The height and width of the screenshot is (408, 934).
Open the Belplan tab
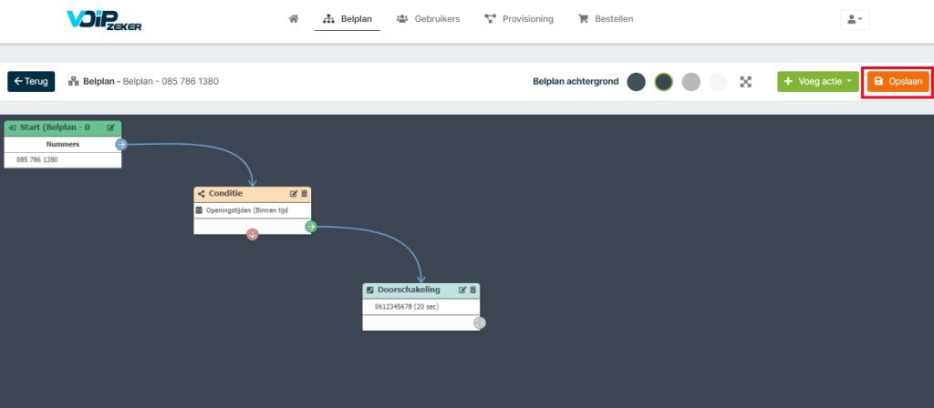348,19
